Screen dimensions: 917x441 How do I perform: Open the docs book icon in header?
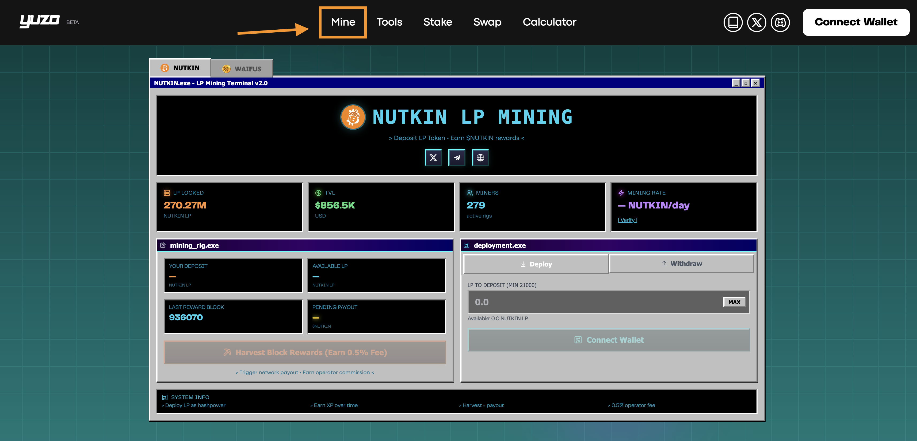click(733, 22)
